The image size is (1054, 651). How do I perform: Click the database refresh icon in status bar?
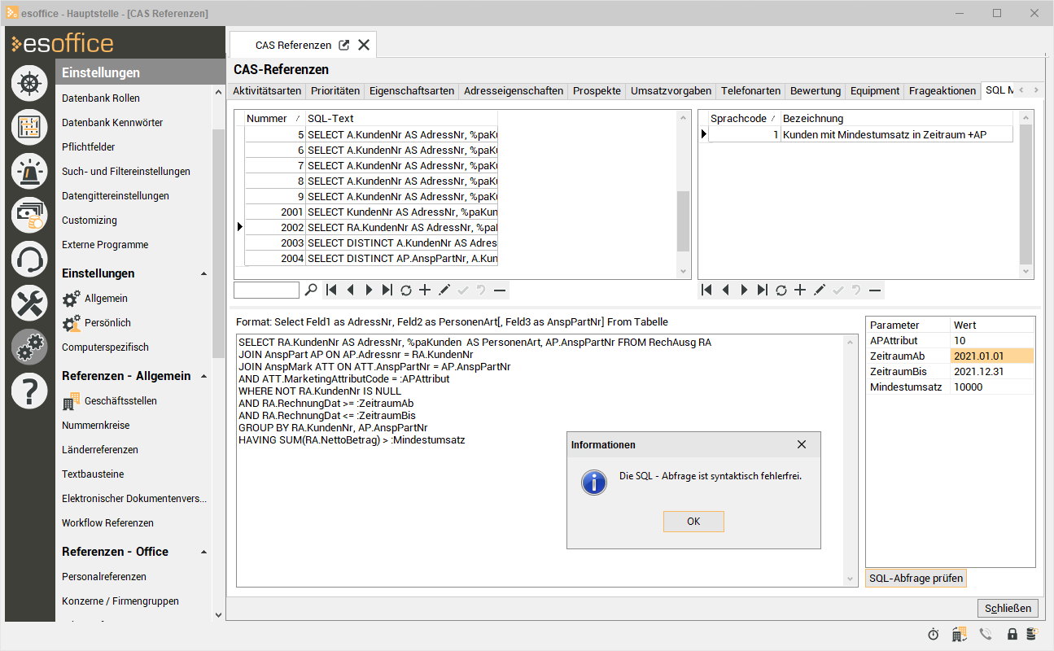click(x=1031, y=634)
